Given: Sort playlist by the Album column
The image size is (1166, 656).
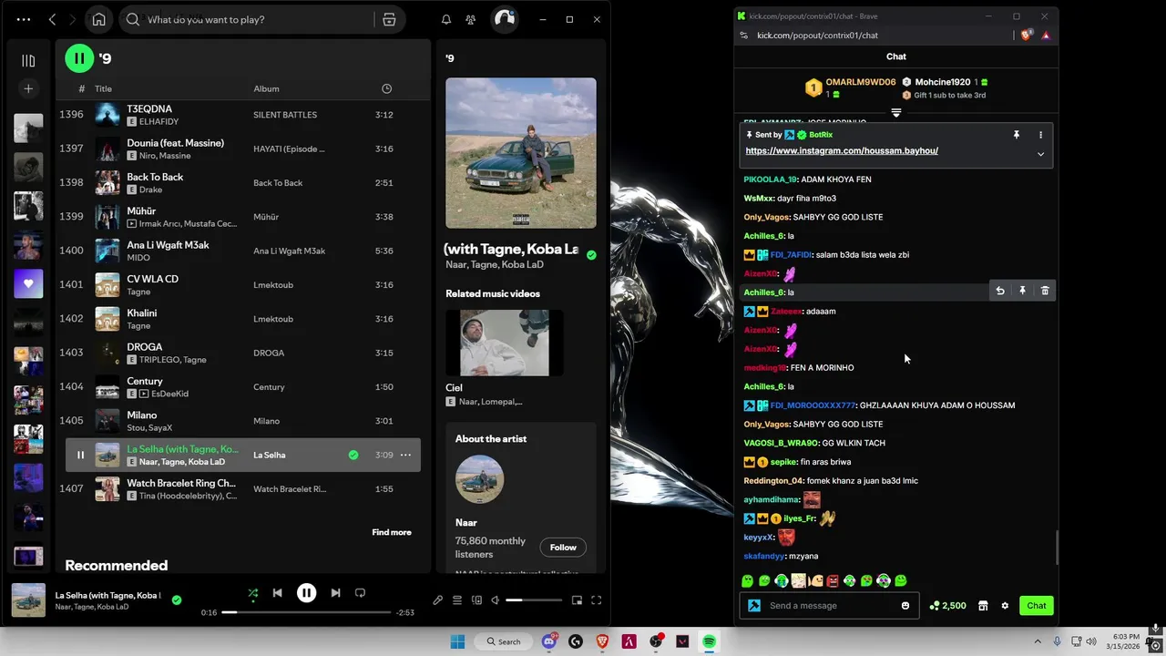Looking at the screenshot, I should pos(266,88).
